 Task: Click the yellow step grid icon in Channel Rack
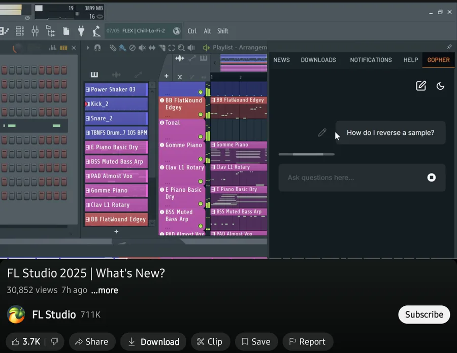[63, 48]
